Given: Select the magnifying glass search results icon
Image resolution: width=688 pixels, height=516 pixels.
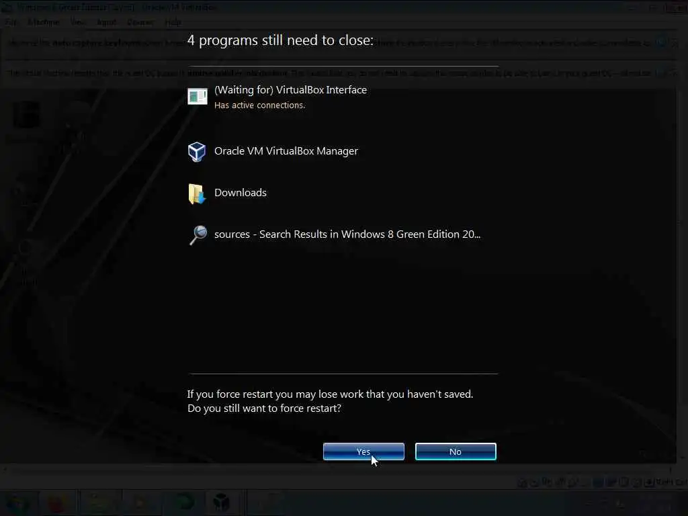Looking at the screenshot, I should [x=198, y=235].
